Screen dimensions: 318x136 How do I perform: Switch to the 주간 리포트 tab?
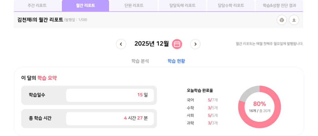click(37, 5)
